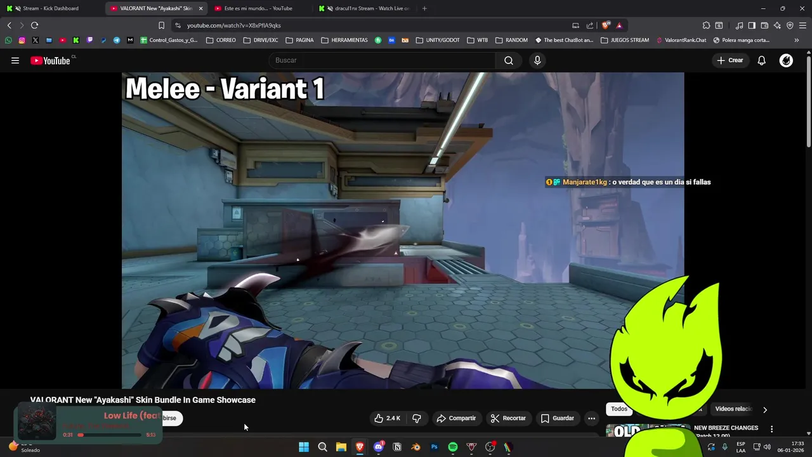This screenshot has width=812, height=457.
Task: Open Twitch bookmark icon
Action: (x=89, y=40)
